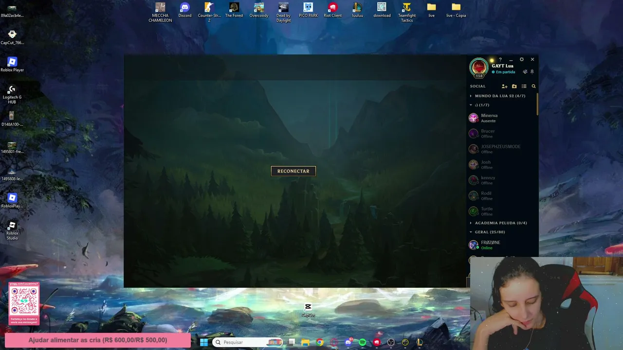Screen dimensions: 623x350
Task: Select the 'live - Copia' desktop folder
Action: pyautogui.click(x=456, y=10)
